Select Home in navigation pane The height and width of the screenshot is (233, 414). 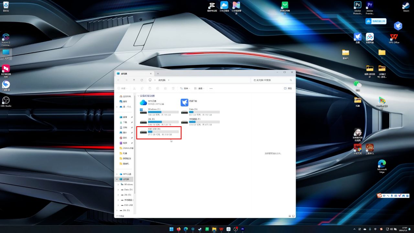(x=125, y=96)
